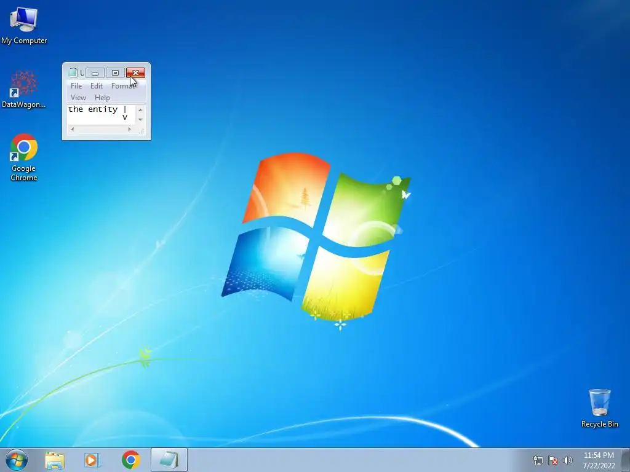
Task: Launch Chrome from the taskbar
Action: [131, 460]
